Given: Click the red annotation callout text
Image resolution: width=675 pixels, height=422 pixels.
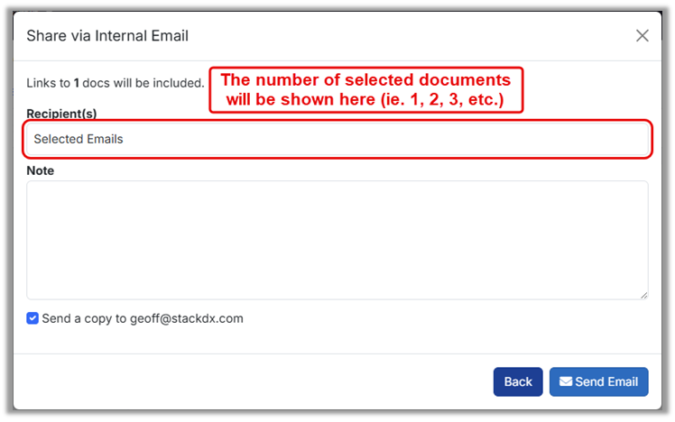Looking at the screenshot, I should pyautogui.click(x=366, y=89).
